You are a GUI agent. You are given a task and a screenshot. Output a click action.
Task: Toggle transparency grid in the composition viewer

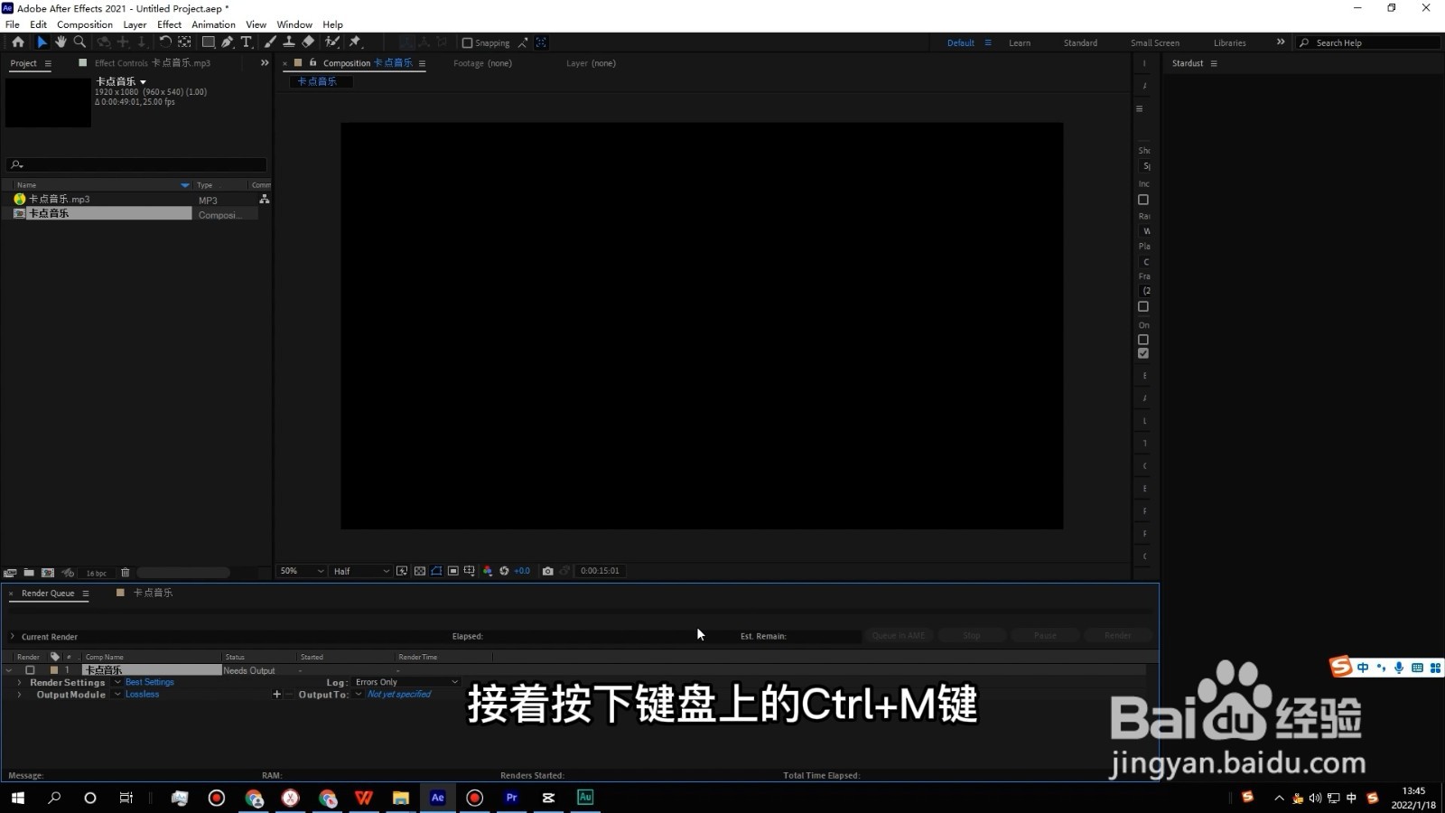420,571
